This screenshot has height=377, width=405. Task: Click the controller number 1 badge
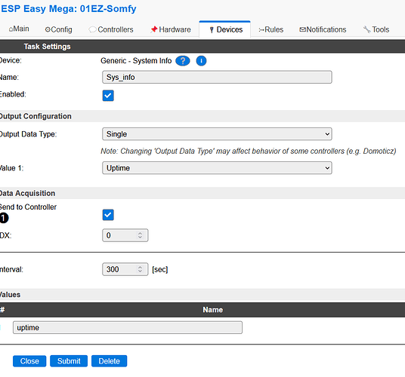coord(4,218)
